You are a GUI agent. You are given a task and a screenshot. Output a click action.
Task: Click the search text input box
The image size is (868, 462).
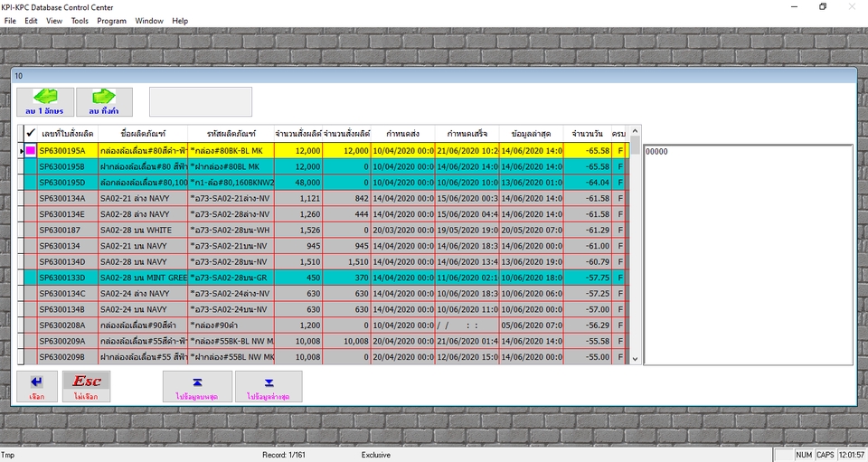(201, 102)
